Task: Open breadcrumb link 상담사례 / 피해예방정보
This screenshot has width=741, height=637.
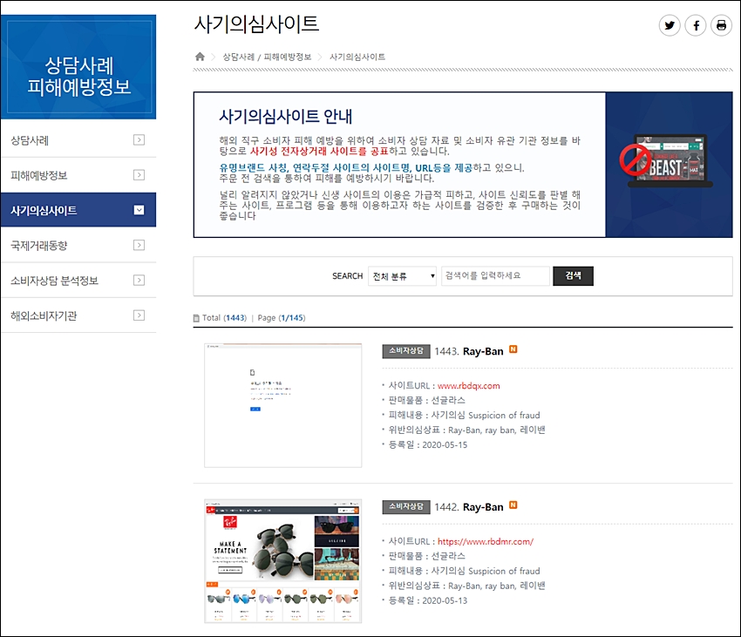Action: [267, 58]
